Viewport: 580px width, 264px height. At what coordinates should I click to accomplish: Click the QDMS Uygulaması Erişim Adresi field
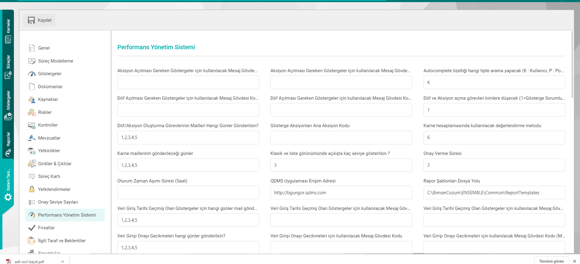click(341, 193)
